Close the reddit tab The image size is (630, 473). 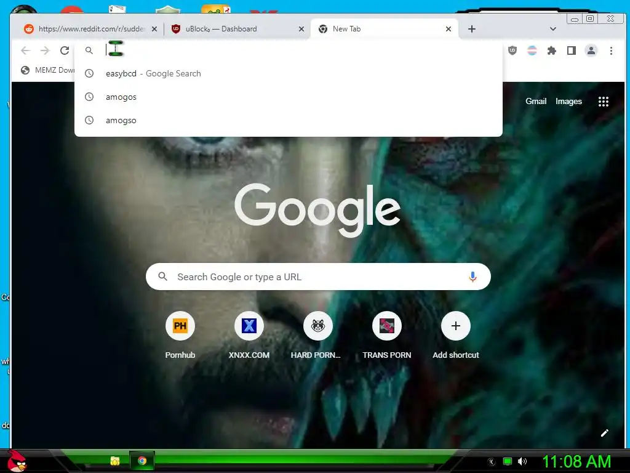[154, 29]
